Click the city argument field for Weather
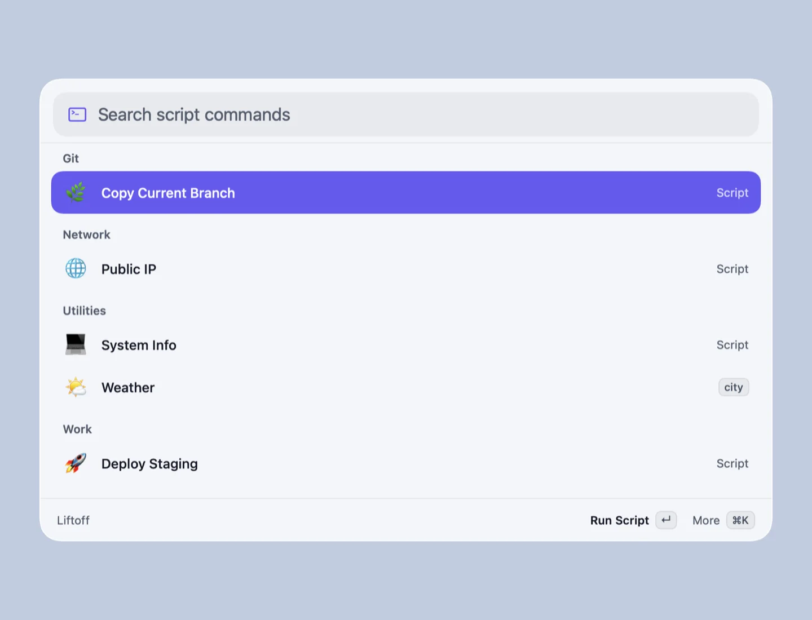Screen dimensions: 812x620 coord(734,387)
